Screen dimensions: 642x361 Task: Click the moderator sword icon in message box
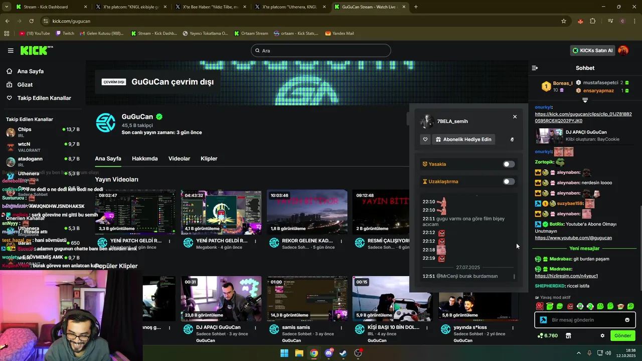543,320
